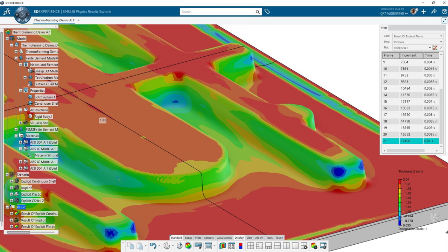This screenshot has width=448, height=252.
Task: Switch to the Sensors toolbar tab
Action: [209, 238]
